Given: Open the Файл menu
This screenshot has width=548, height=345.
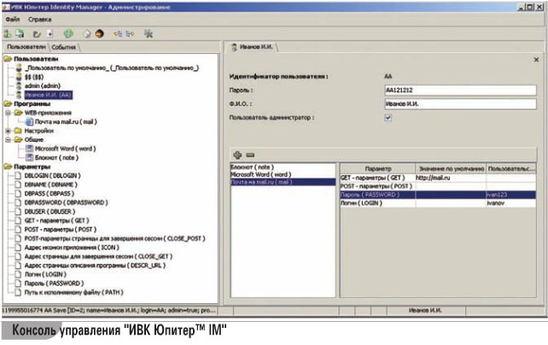Looking at the screenshot, I should point(13,20).
